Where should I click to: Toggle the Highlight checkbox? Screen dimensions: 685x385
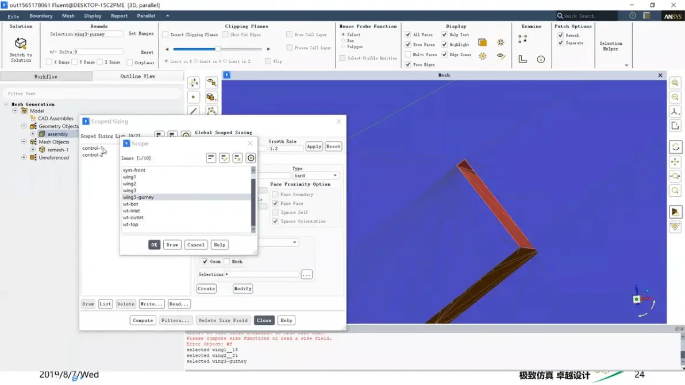(x=444, y=45)
